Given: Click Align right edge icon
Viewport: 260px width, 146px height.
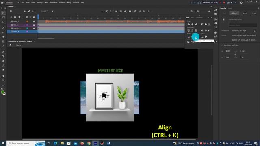Looking at the screenshot, I should (x=196, y=24).
